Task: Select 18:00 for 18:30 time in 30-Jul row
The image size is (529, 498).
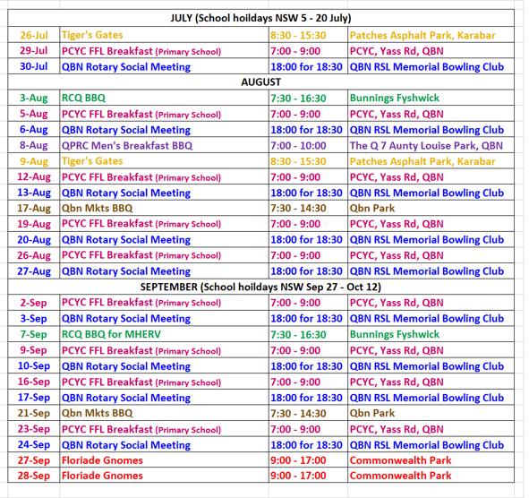Action: click(308, 66)
